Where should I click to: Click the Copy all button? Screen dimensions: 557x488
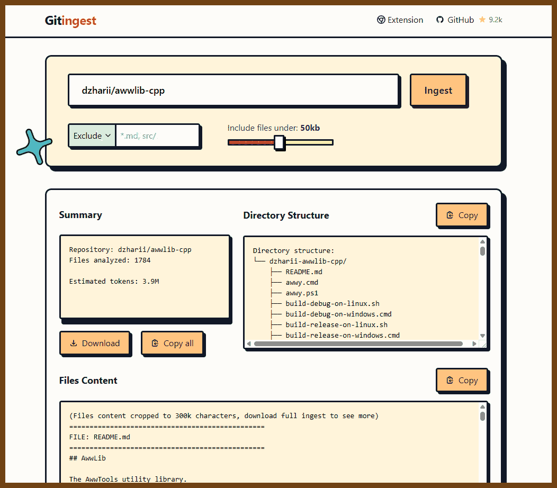(172, 343)
